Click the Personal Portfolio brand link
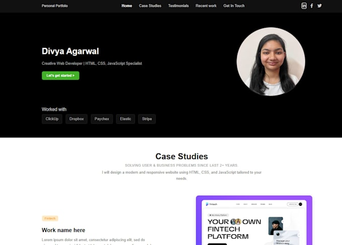The height and width of the screenshot is (245, 342). click(55, 6)
